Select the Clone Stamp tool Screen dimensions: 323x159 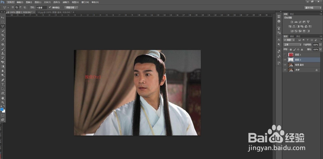click(3, 53)
